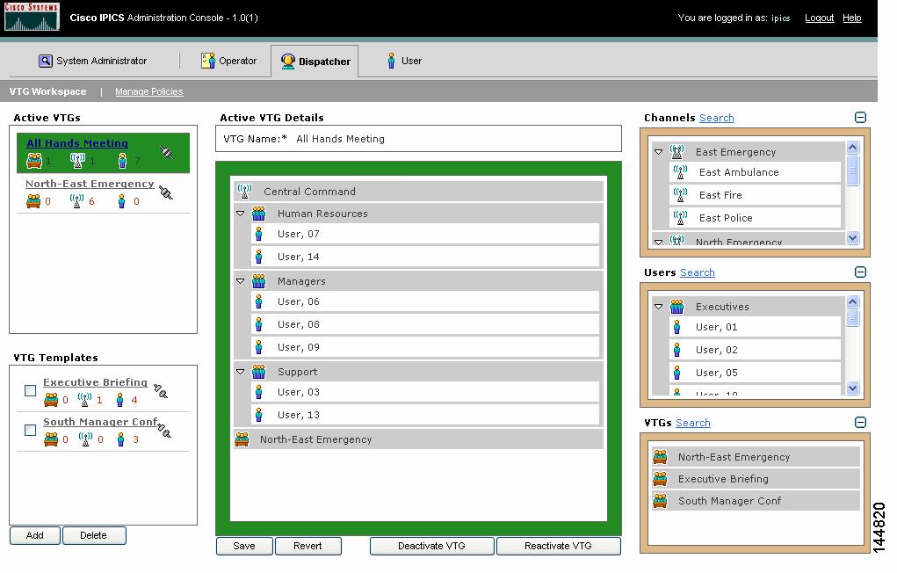The image size is (897, 573).
Task: Open Users Search link
Action: pos(698,272)
